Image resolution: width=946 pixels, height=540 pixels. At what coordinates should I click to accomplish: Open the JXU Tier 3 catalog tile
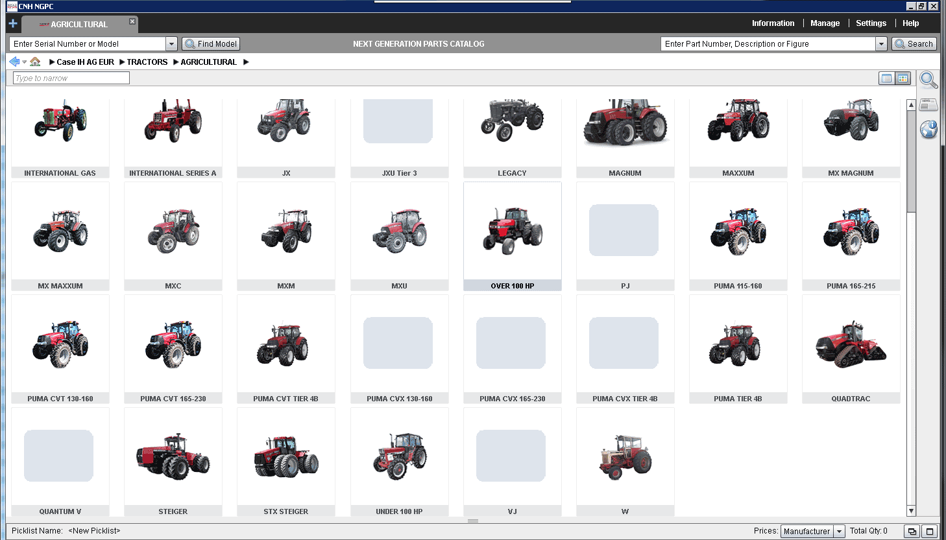coord(400,138)
